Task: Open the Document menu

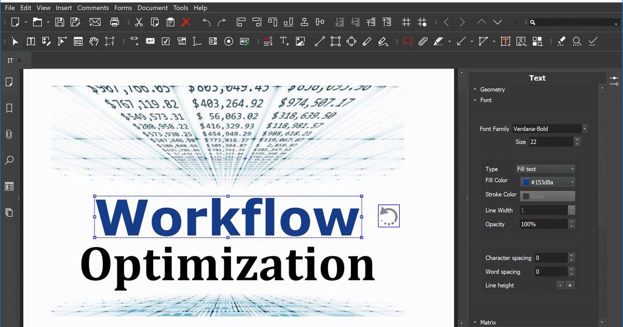Action: (153, 8)
